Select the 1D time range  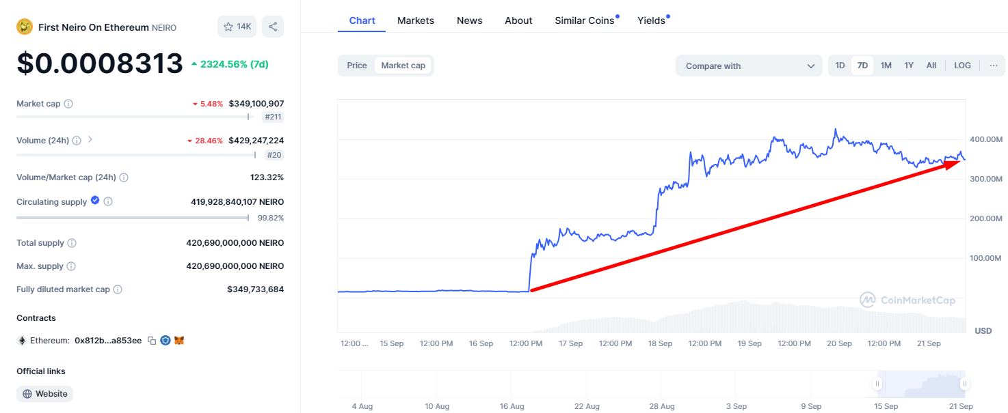coord(840,66)
